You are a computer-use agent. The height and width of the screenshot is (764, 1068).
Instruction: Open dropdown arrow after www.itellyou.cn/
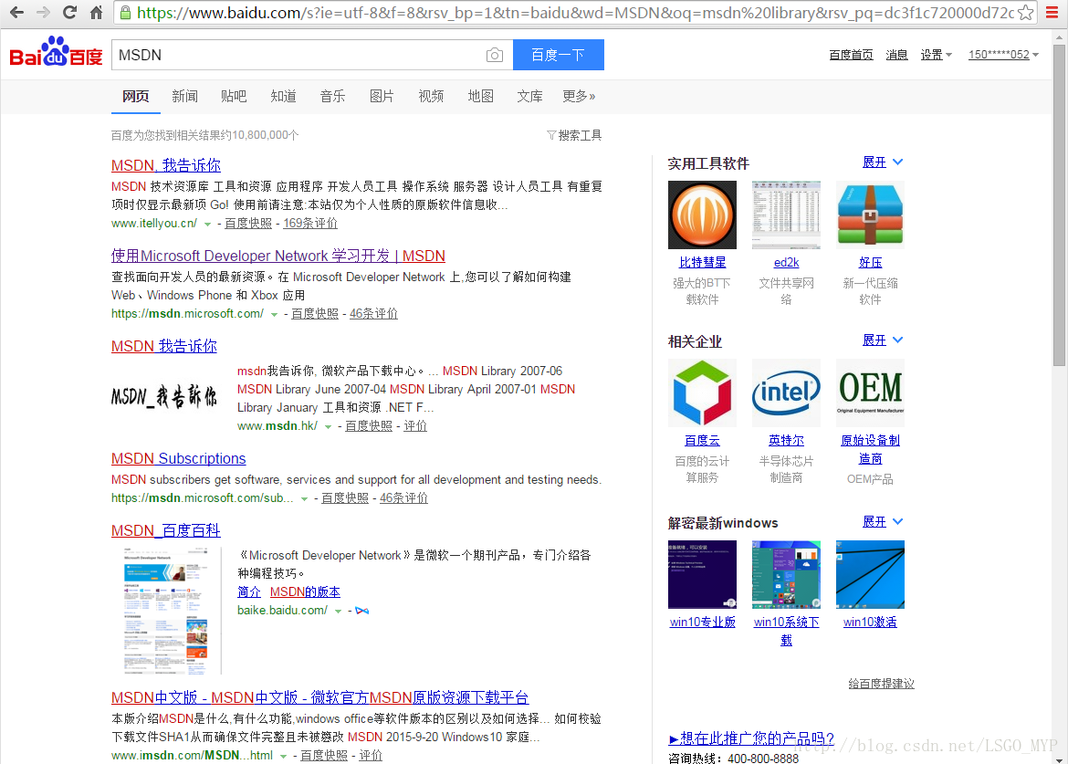(x=208, y=224)
